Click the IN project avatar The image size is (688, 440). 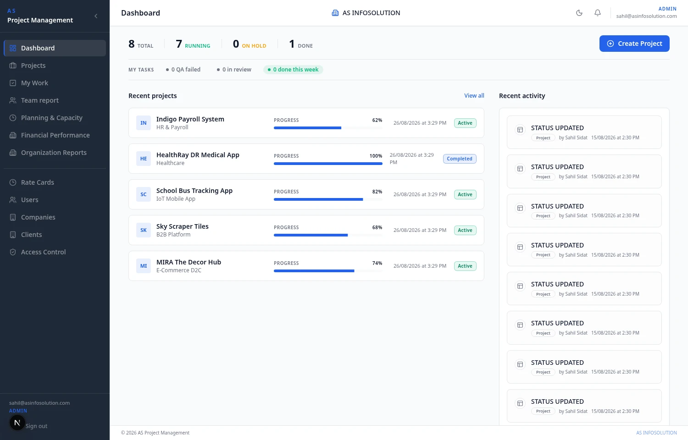point(144,123)
